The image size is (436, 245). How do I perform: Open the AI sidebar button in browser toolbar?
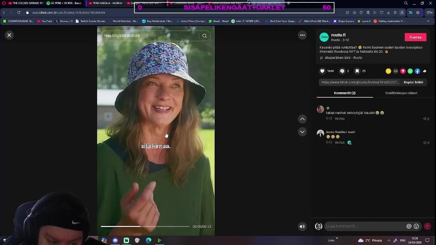pyautogui.click(x=430, y=13)
